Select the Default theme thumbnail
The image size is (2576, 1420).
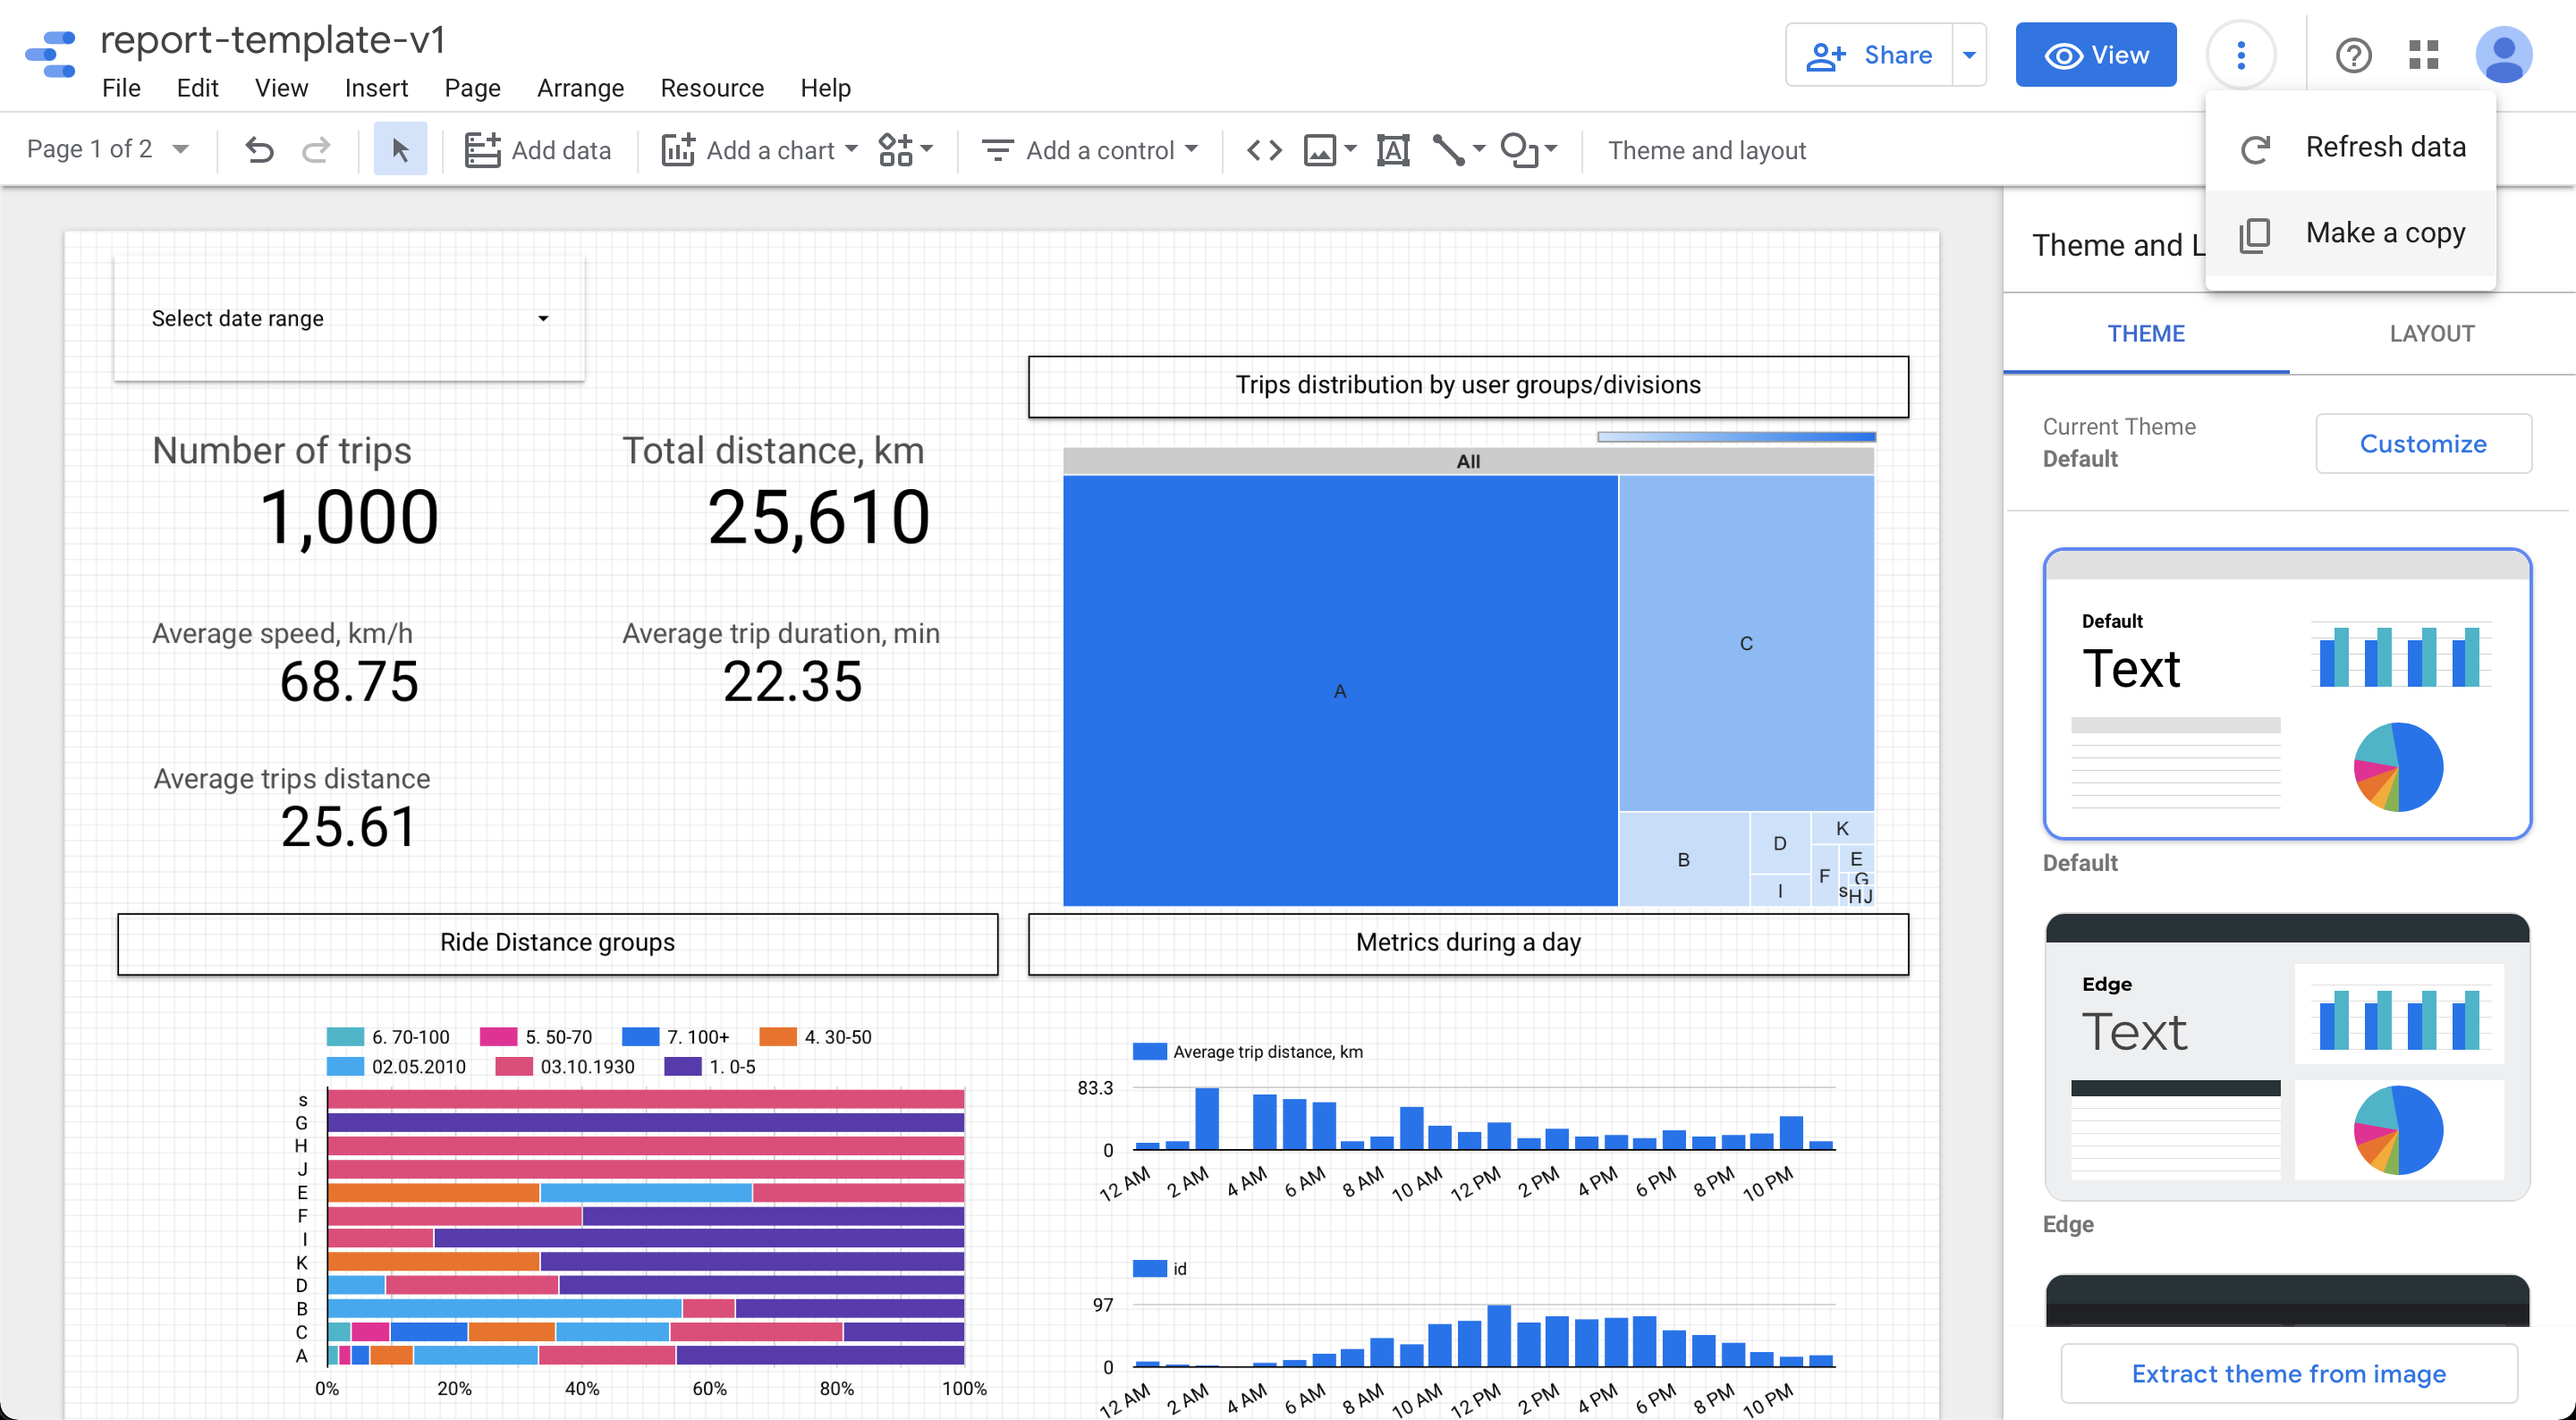[x=2287, y=694]
